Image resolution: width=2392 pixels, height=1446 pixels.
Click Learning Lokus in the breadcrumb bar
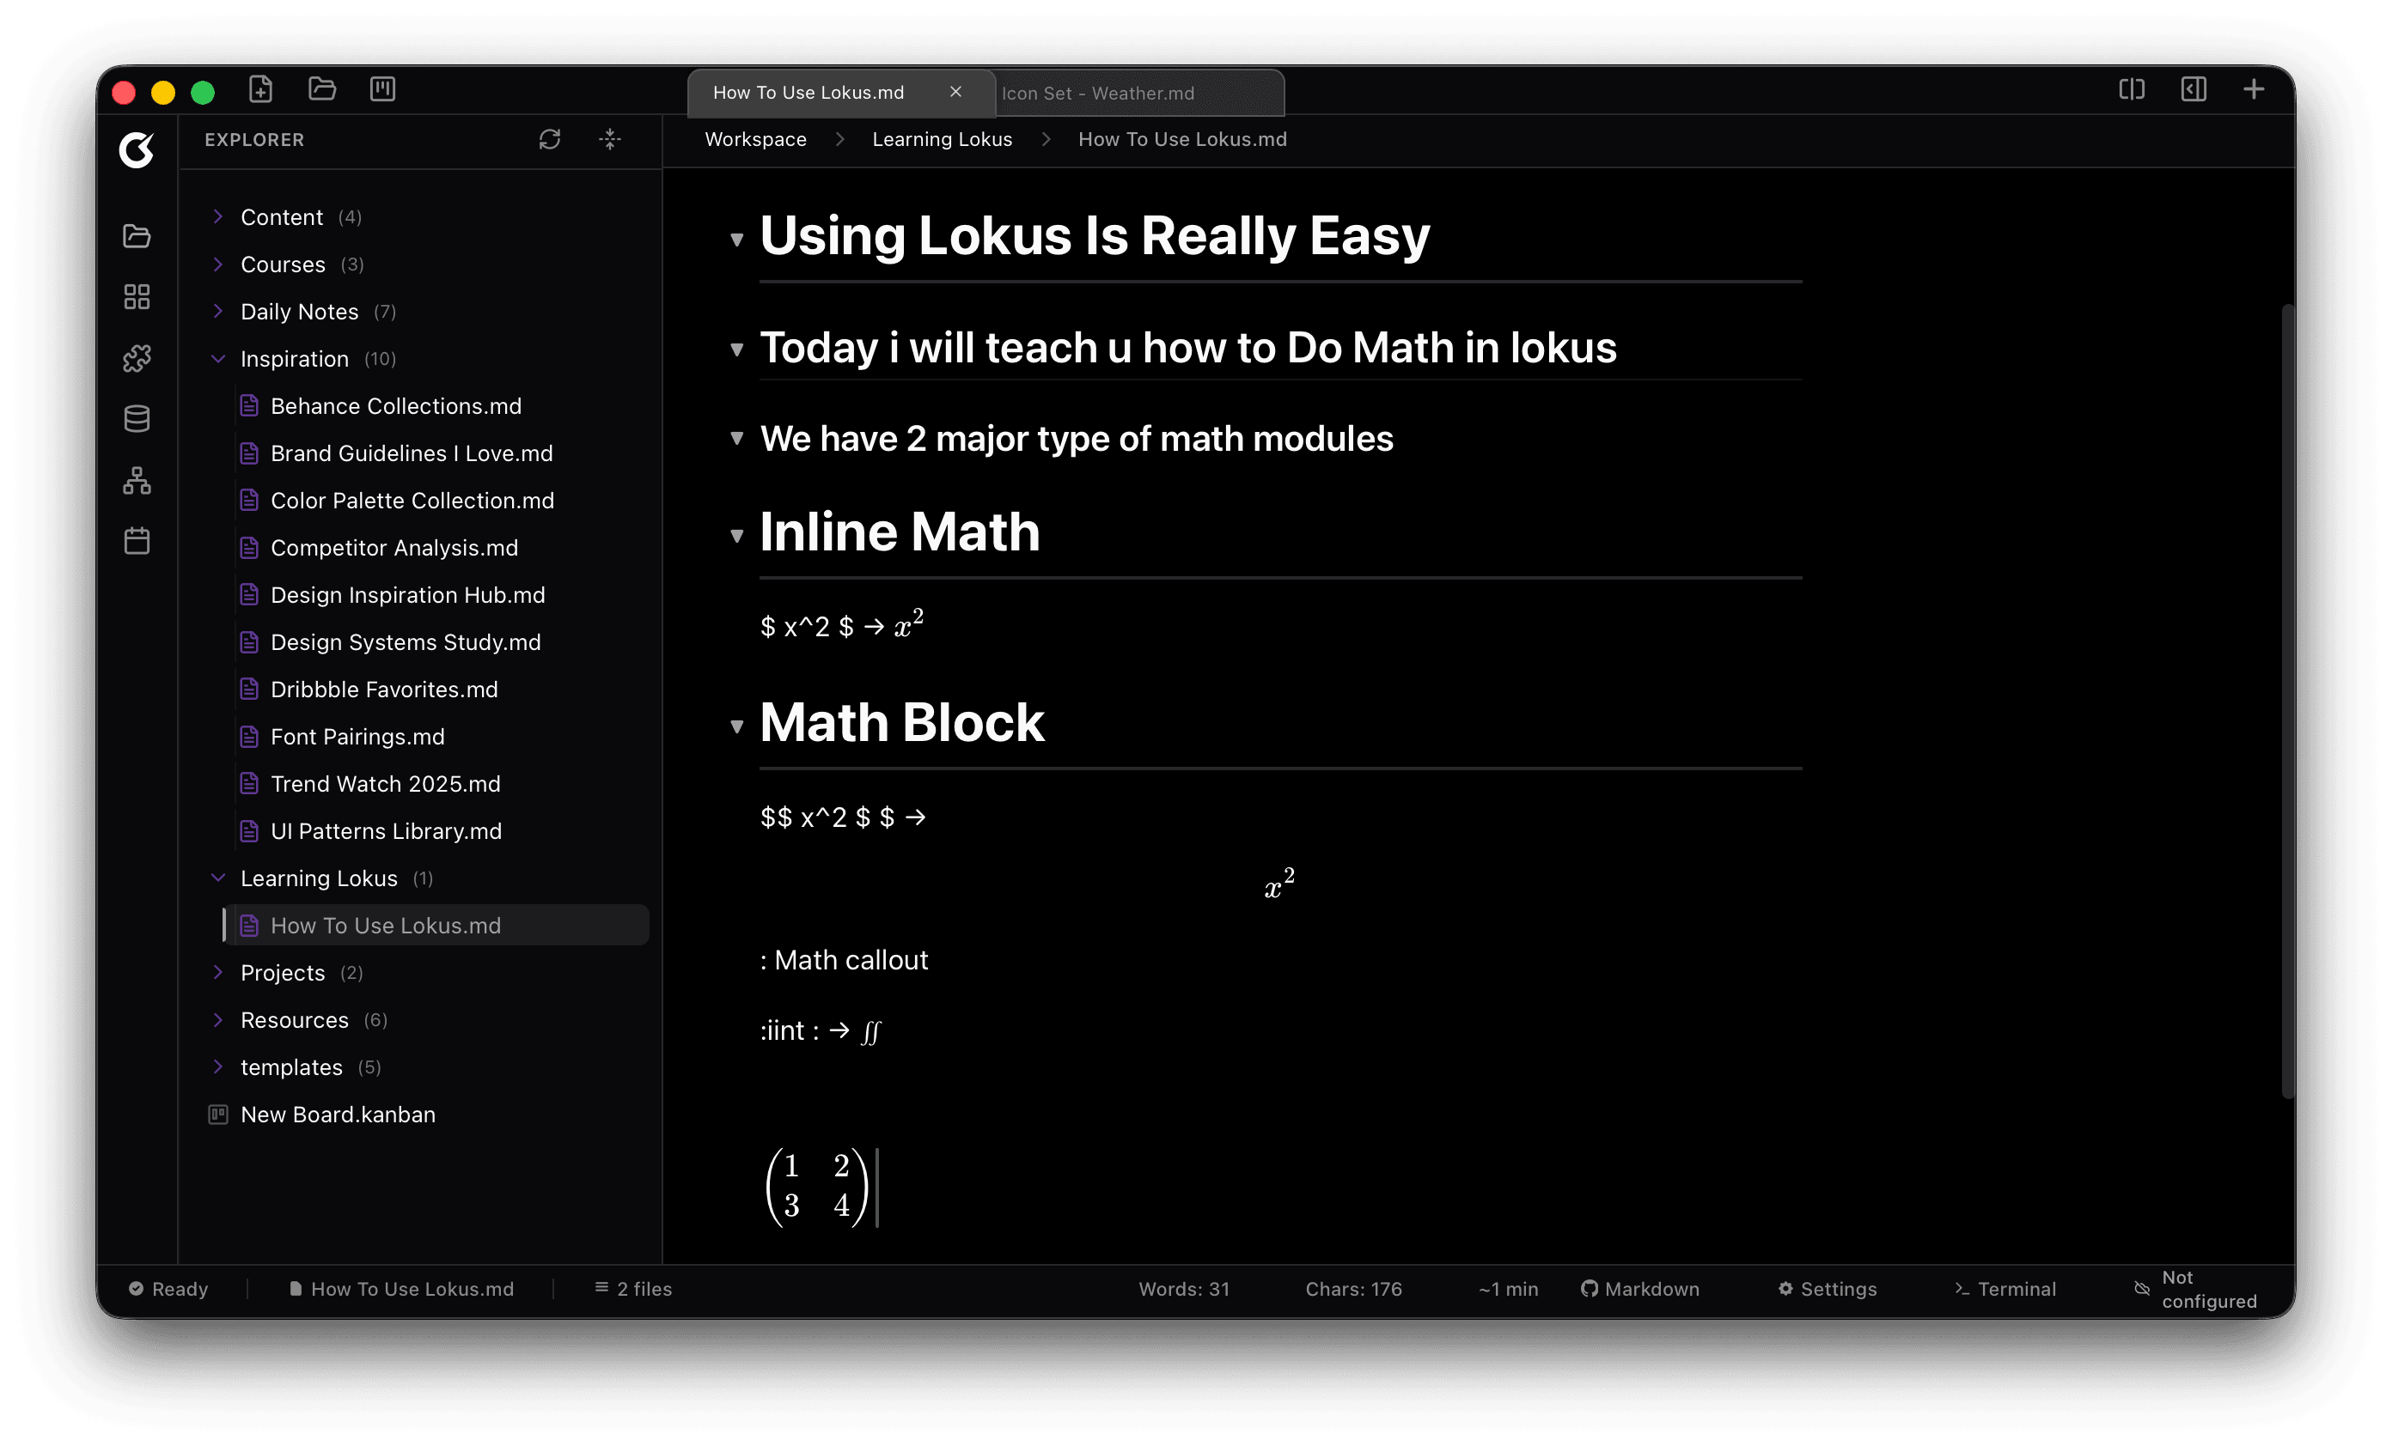[942, 139]
